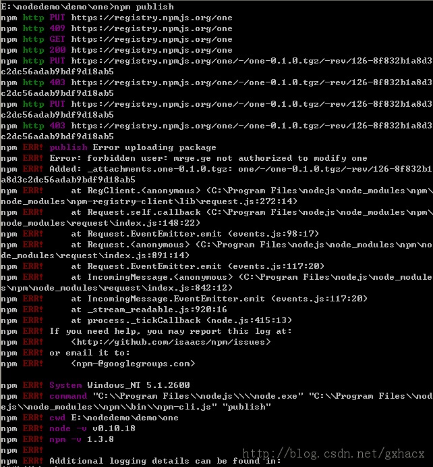
Task: Click 'request.js:272:14' file reference
Action: [x=248, y=201]
